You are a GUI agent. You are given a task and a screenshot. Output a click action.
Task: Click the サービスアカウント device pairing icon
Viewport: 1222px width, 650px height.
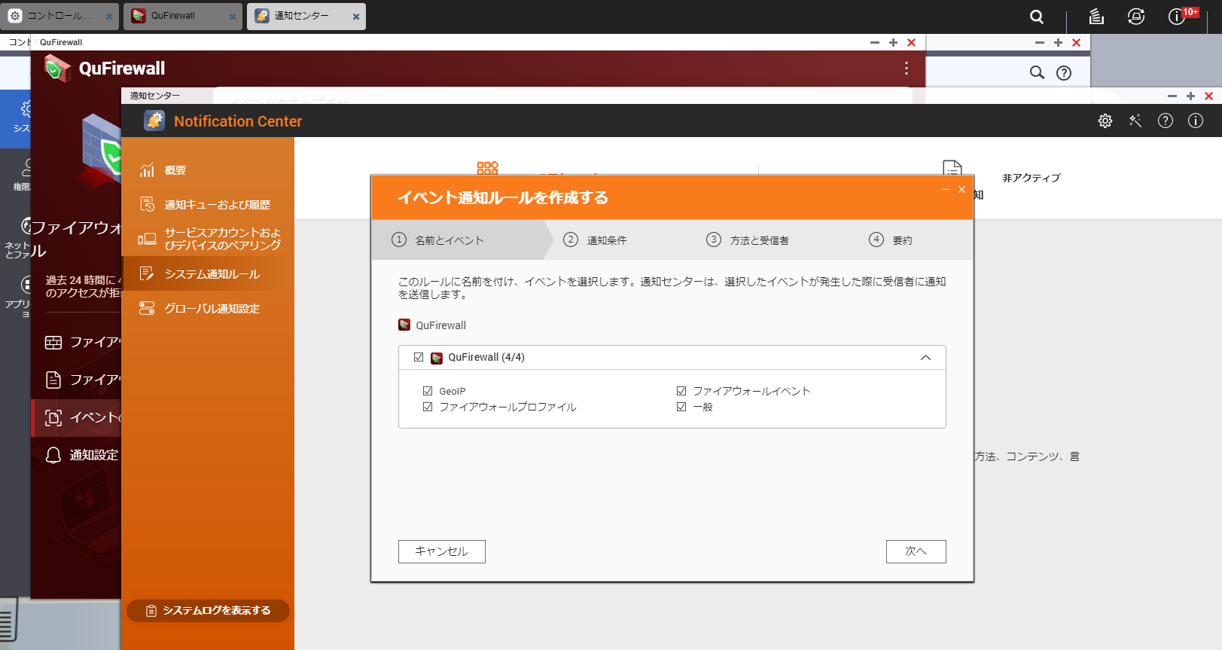pyautogui.click(x=147, y=239)
